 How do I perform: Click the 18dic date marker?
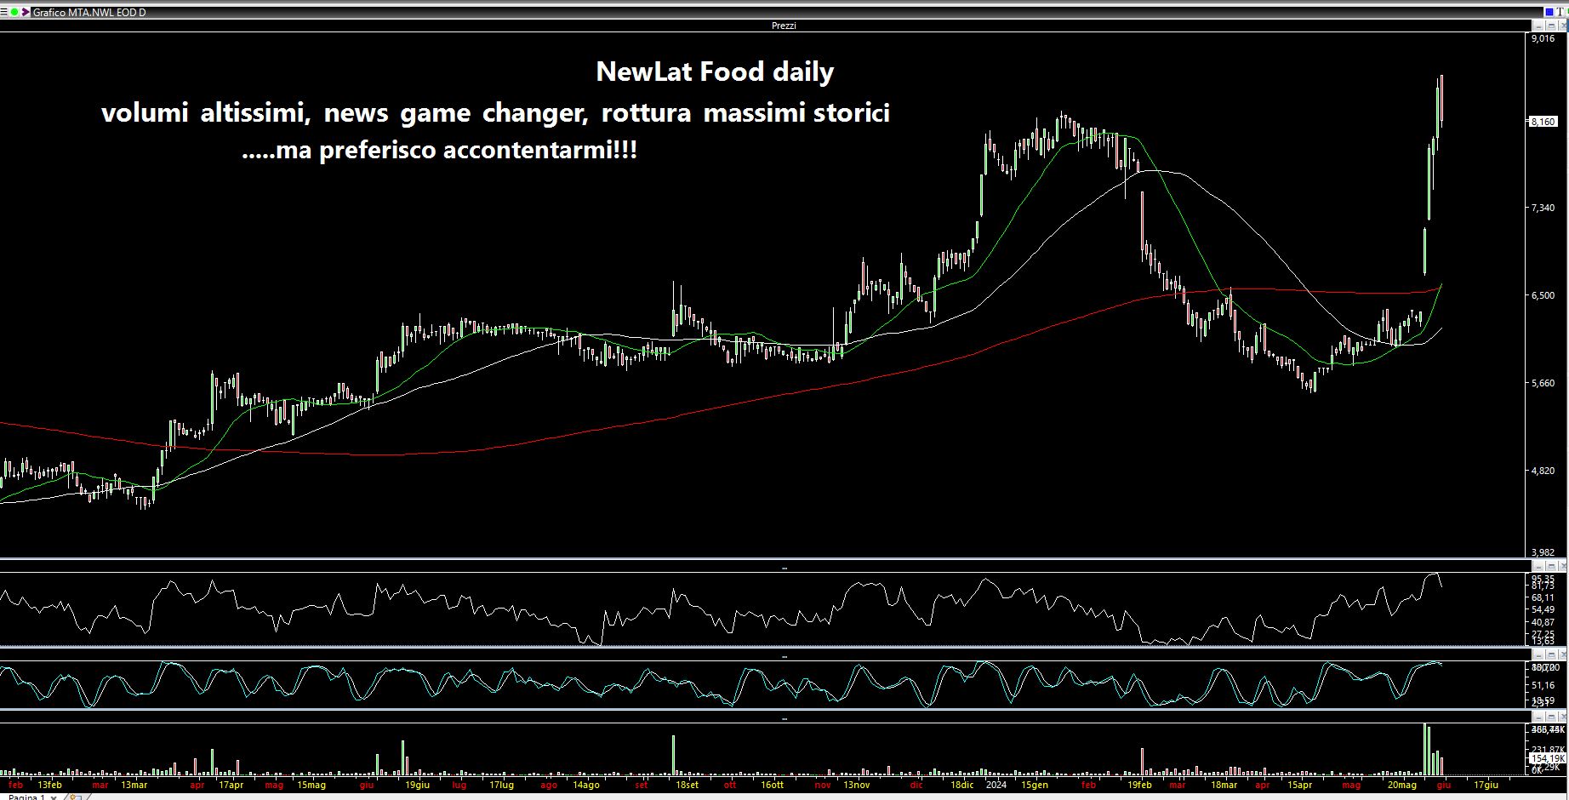962,785
